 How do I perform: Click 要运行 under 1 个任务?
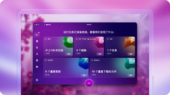(109, 54)
